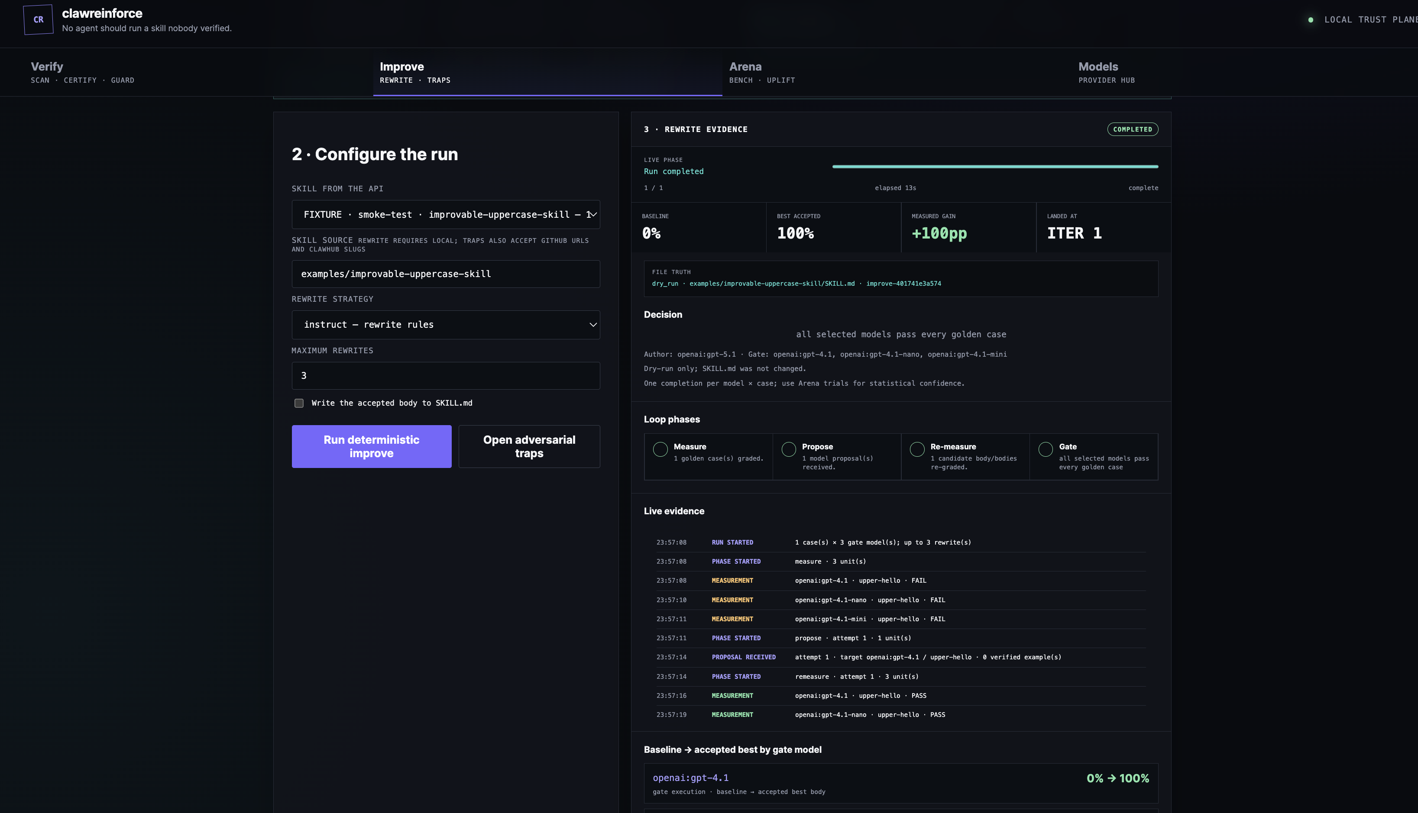Click the 'improve-401741e3a574' run ID
Image resolution: width=1418 pixels, height=813 pixels.
[x=903, y=284]
